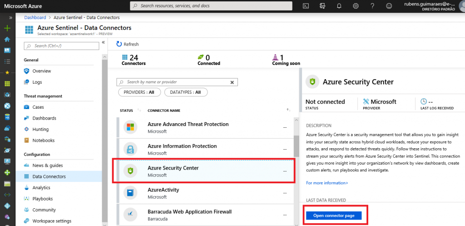
Task: Clear the connector search with X icon
Action: coord(232,82)
